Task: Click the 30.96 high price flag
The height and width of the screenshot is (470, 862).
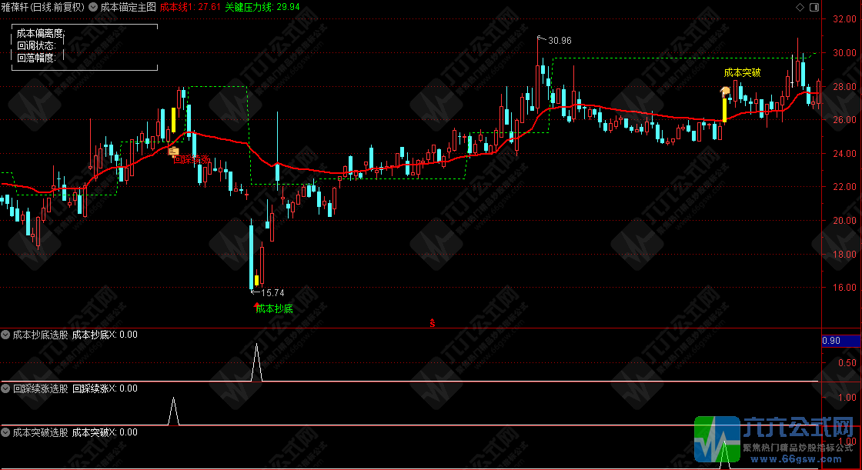Action: [559, 40]
